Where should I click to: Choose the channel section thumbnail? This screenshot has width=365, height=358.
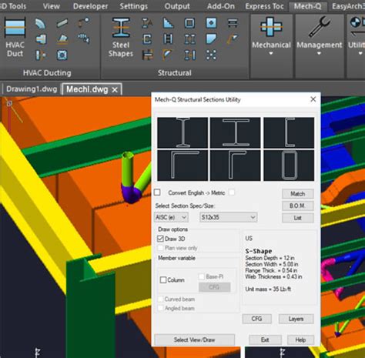click(x=289, y=132)
